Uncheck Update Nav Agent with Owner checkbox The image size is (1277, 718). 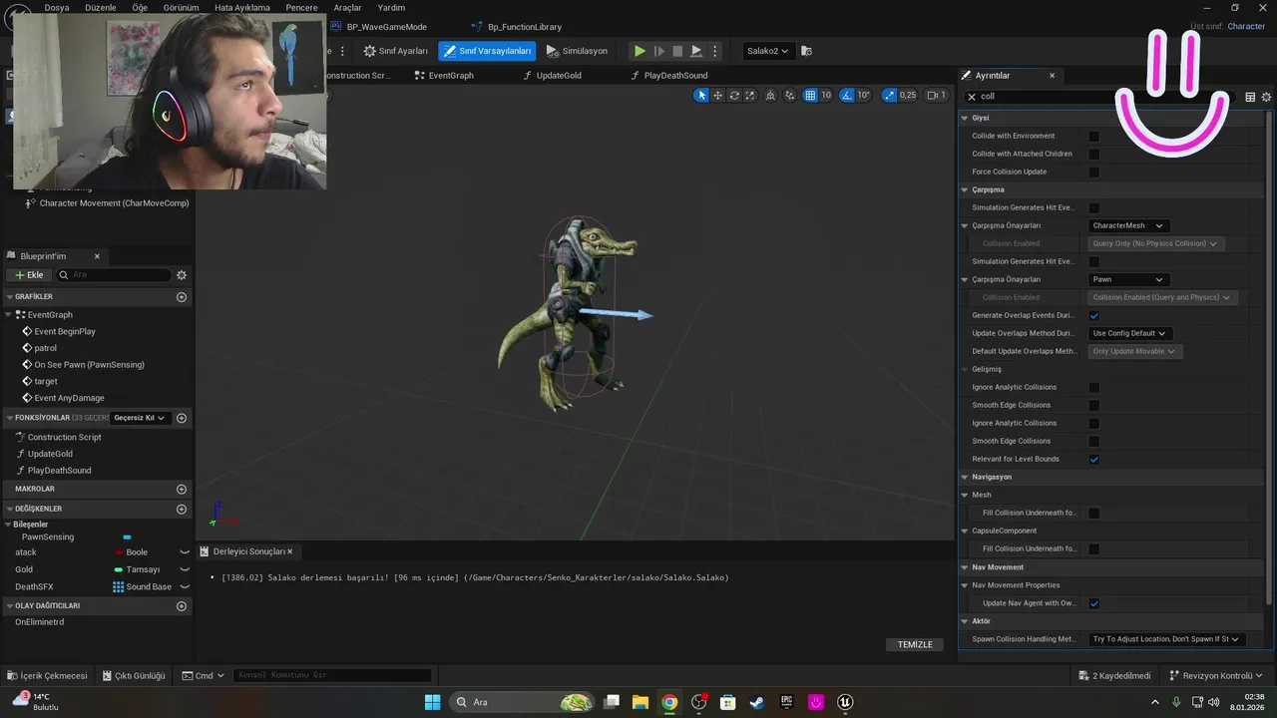coord(1093,603)
